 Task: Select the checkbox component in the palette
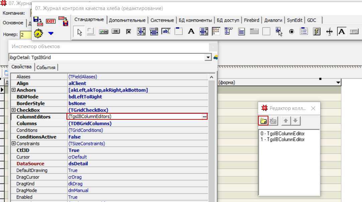(128, 32)
